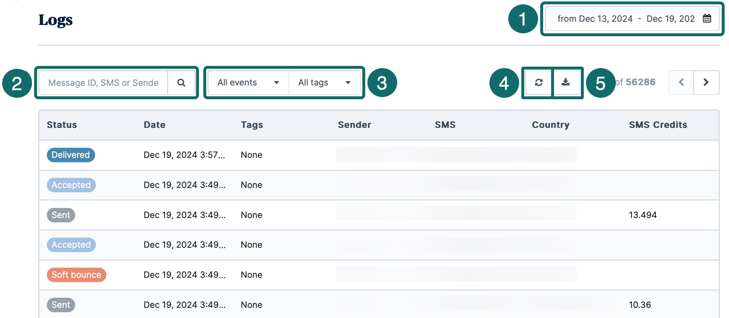Expand the All tags dropdown

tap(324, 83)
